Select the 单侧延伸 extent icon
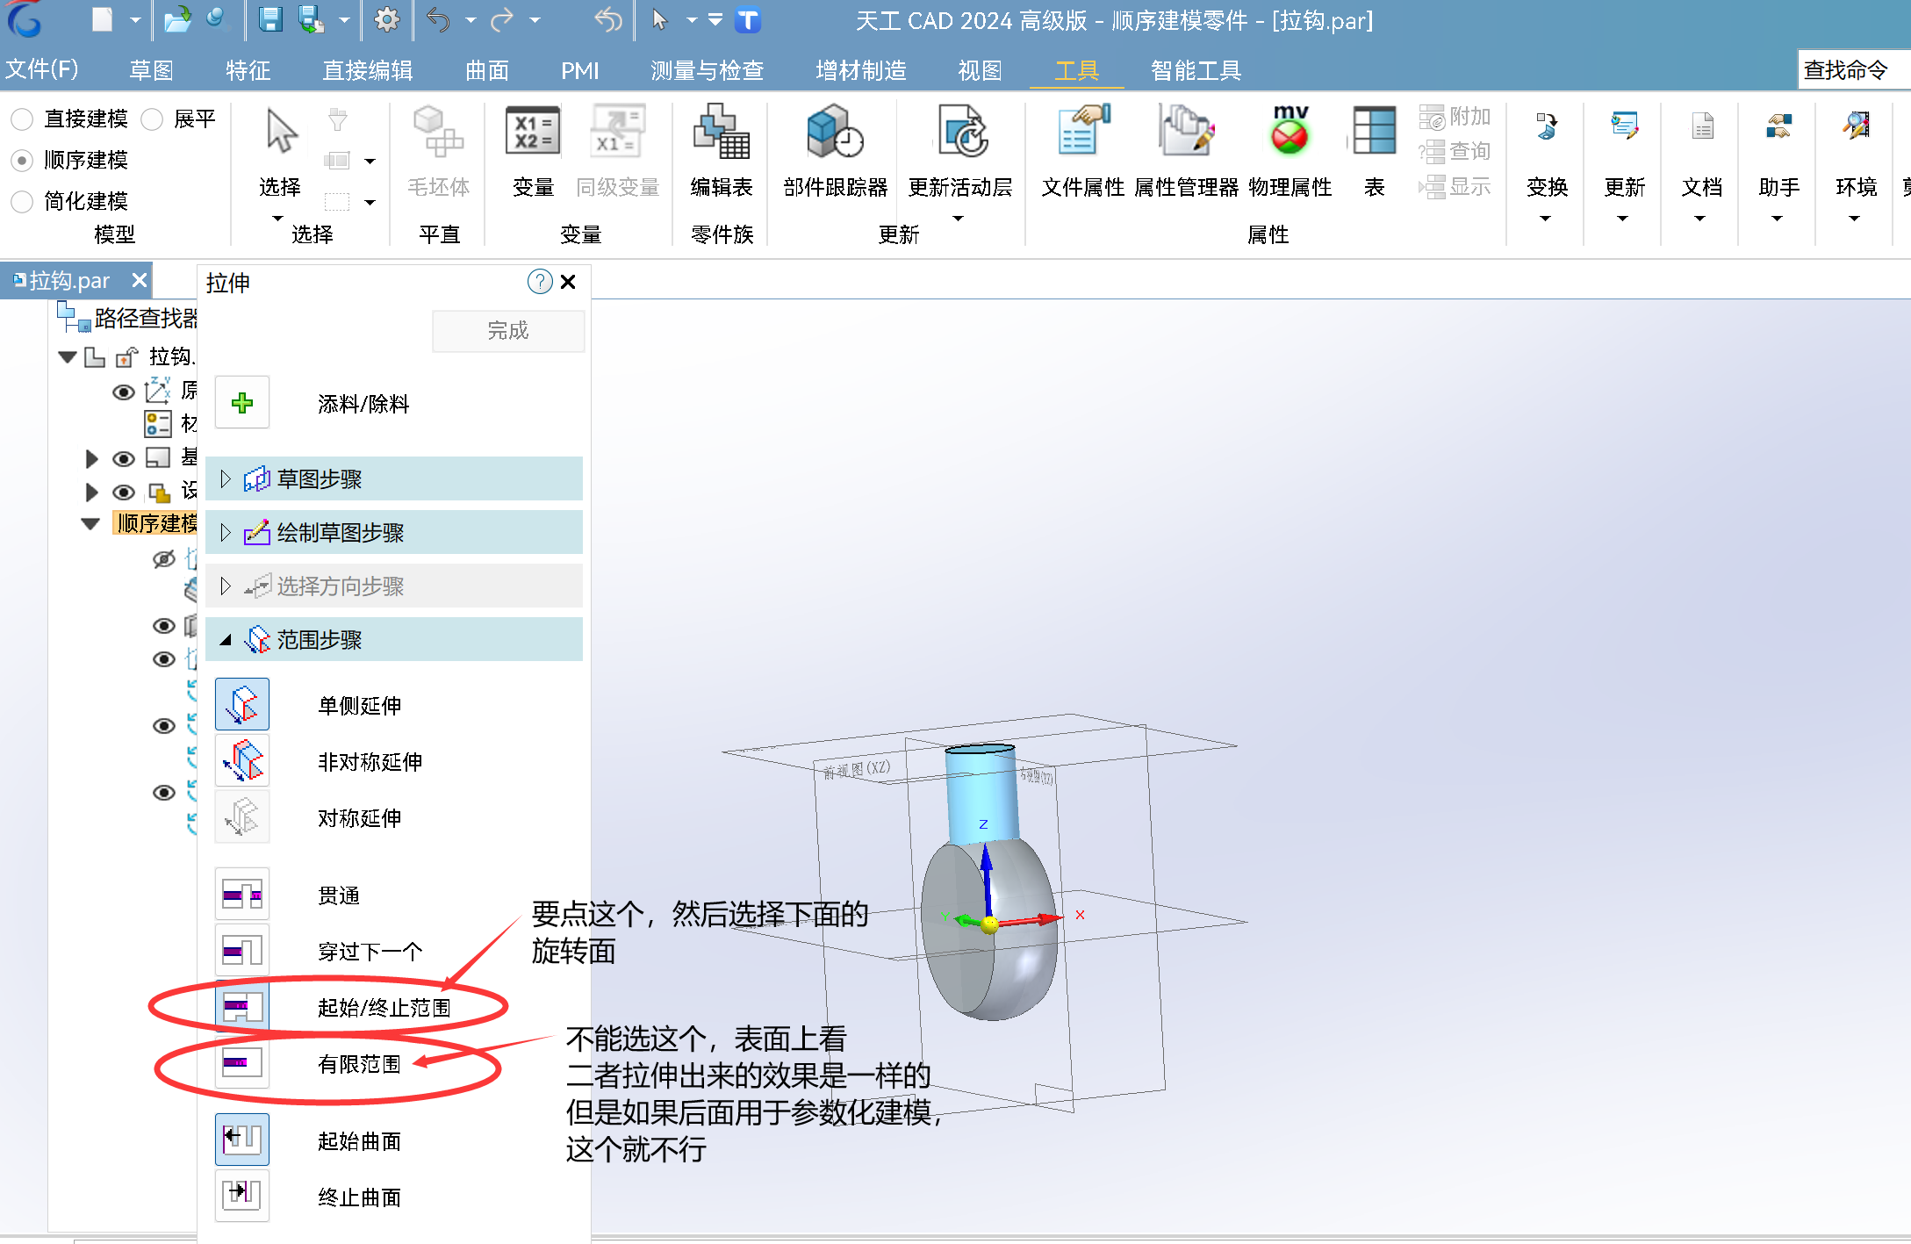 tap(242, 705)
